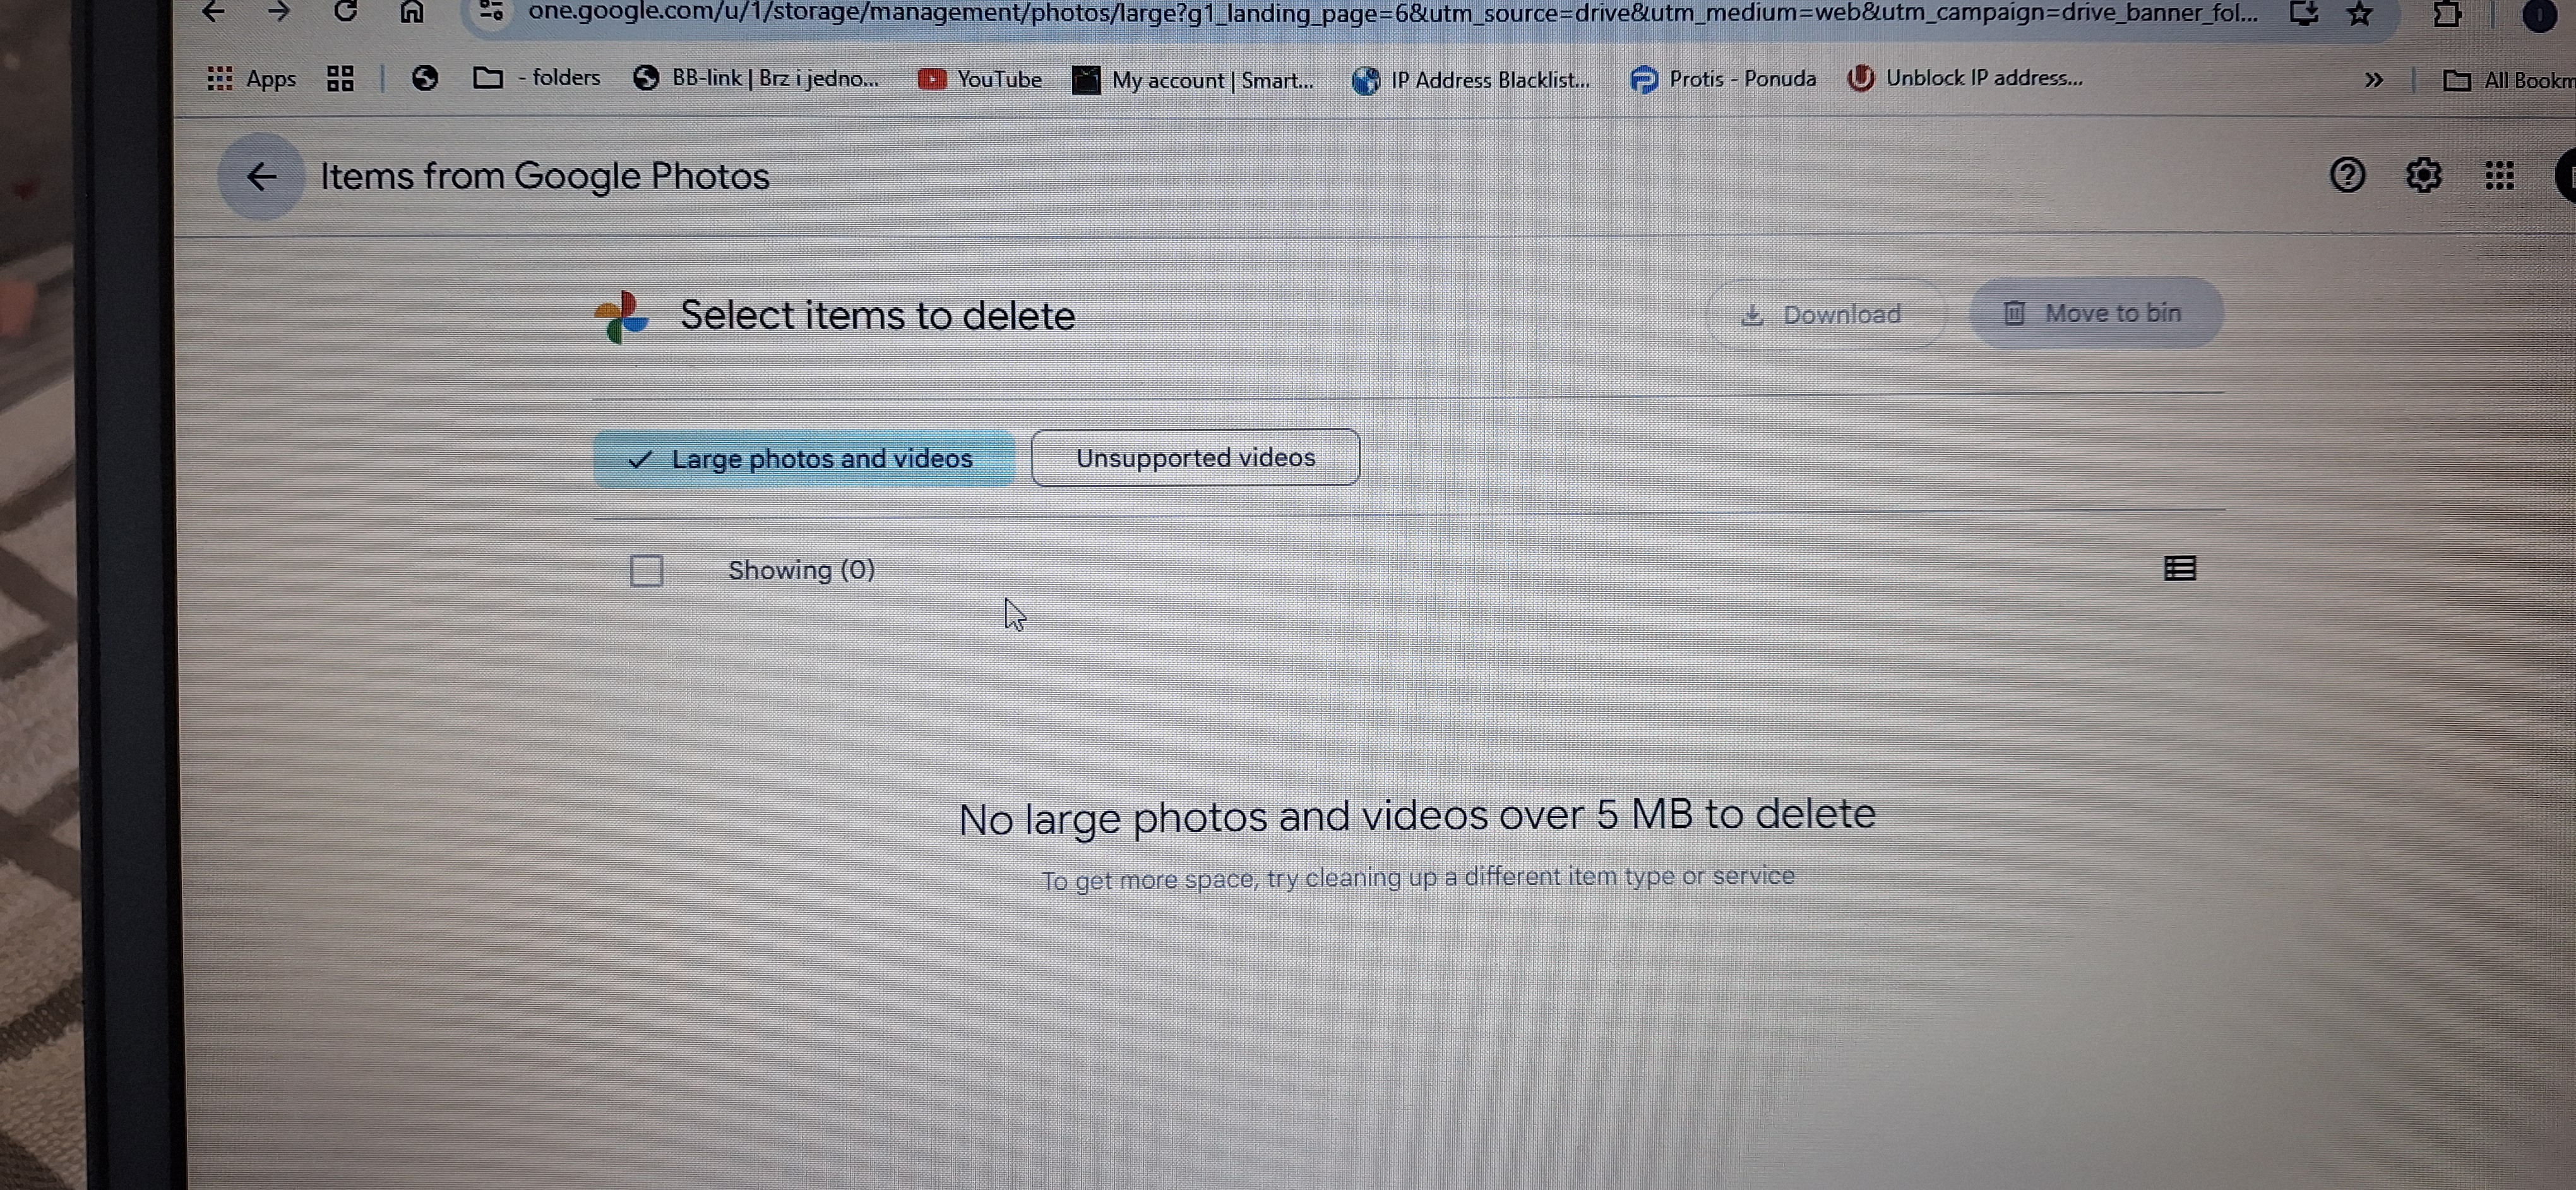The width and height of the screenshot is (2576, 1190).
Task: Open the My account Smart bookmark
Action: [x=1194, y=80]
